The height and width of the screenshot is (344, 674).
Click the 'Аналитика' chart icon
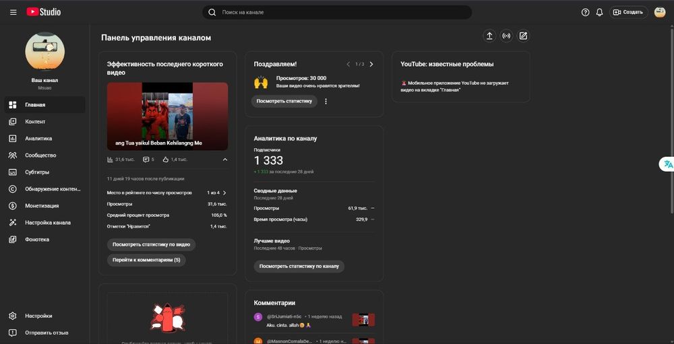pos(12,138)
